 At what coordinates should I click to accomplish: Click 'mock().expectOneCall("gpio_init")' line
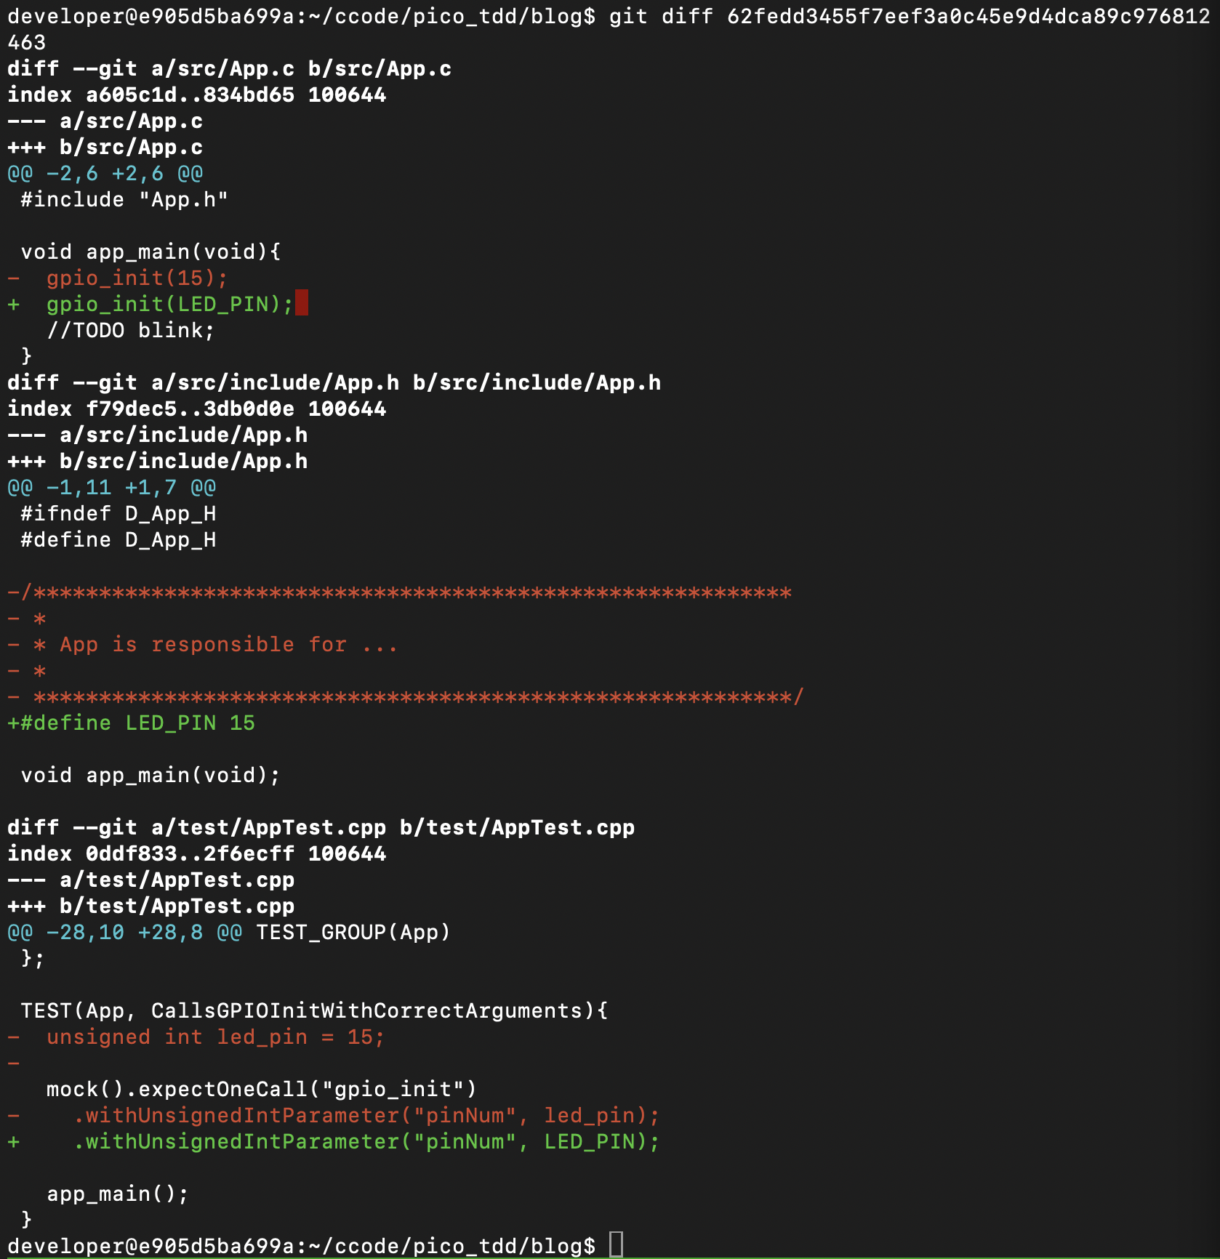pos(262,1090)
